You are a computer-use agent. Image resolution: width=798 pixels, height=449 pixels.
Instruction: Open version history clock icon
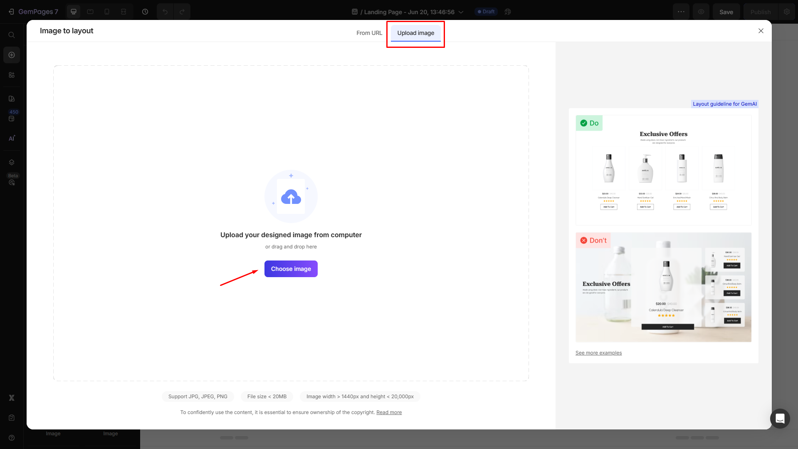coord(145,12)
